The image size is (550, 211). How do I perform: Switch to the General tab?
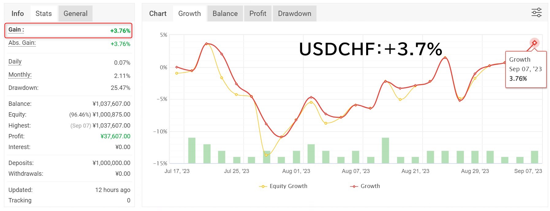pyautogui.click(x=75, y=13)
